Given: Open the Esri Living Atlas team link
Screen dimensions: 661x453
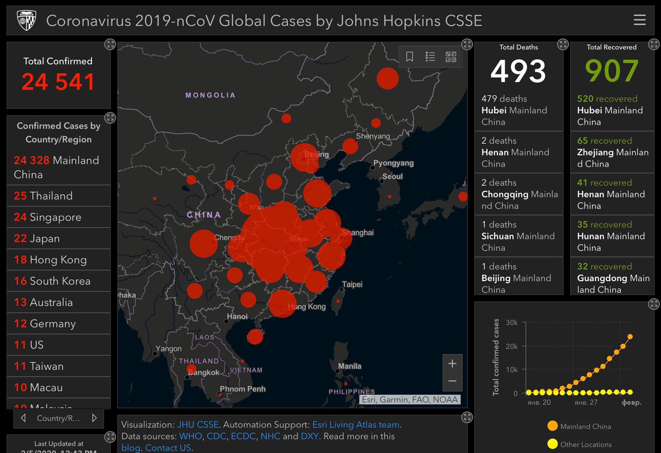Looking at the screenshot, I should [x=356, y=425].
